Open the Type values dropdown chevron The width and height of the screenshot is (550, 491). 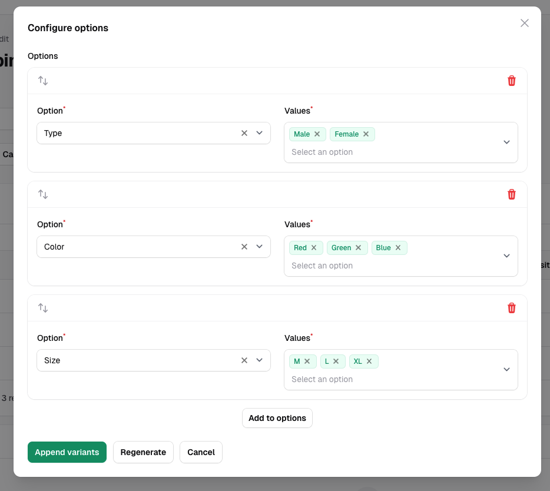[506, 142]
